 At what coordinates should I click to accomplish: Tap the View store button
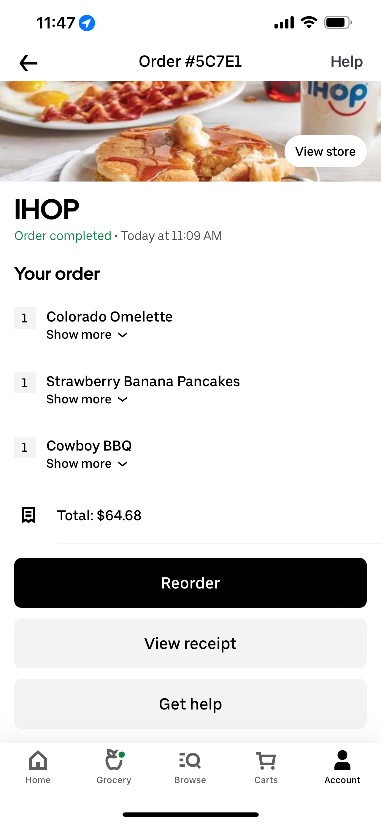pos(325,151)
